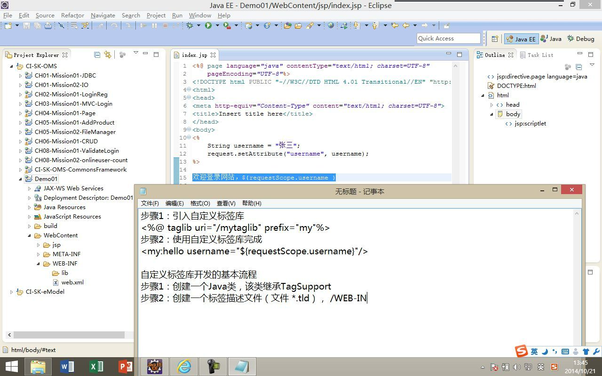Collapse the Demo01 project node
Image resolution: width=602 pixels, height=376 pixels.
21,179
